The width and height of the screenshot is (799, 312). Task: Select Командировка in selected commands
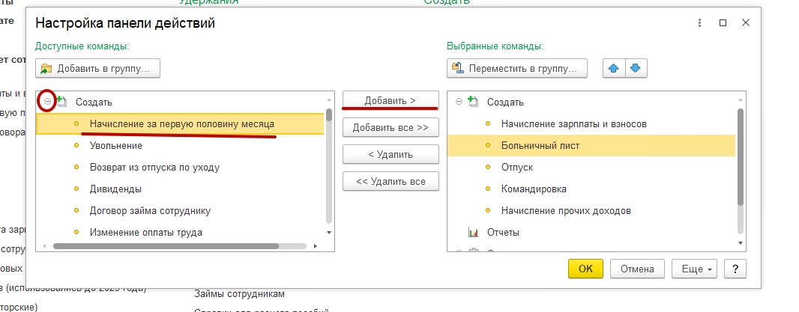pos(534,189)
